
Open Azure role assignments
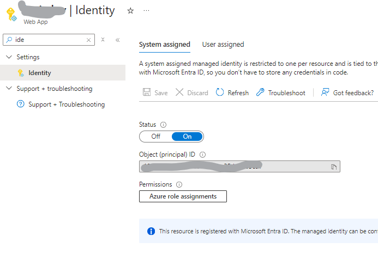183,196
